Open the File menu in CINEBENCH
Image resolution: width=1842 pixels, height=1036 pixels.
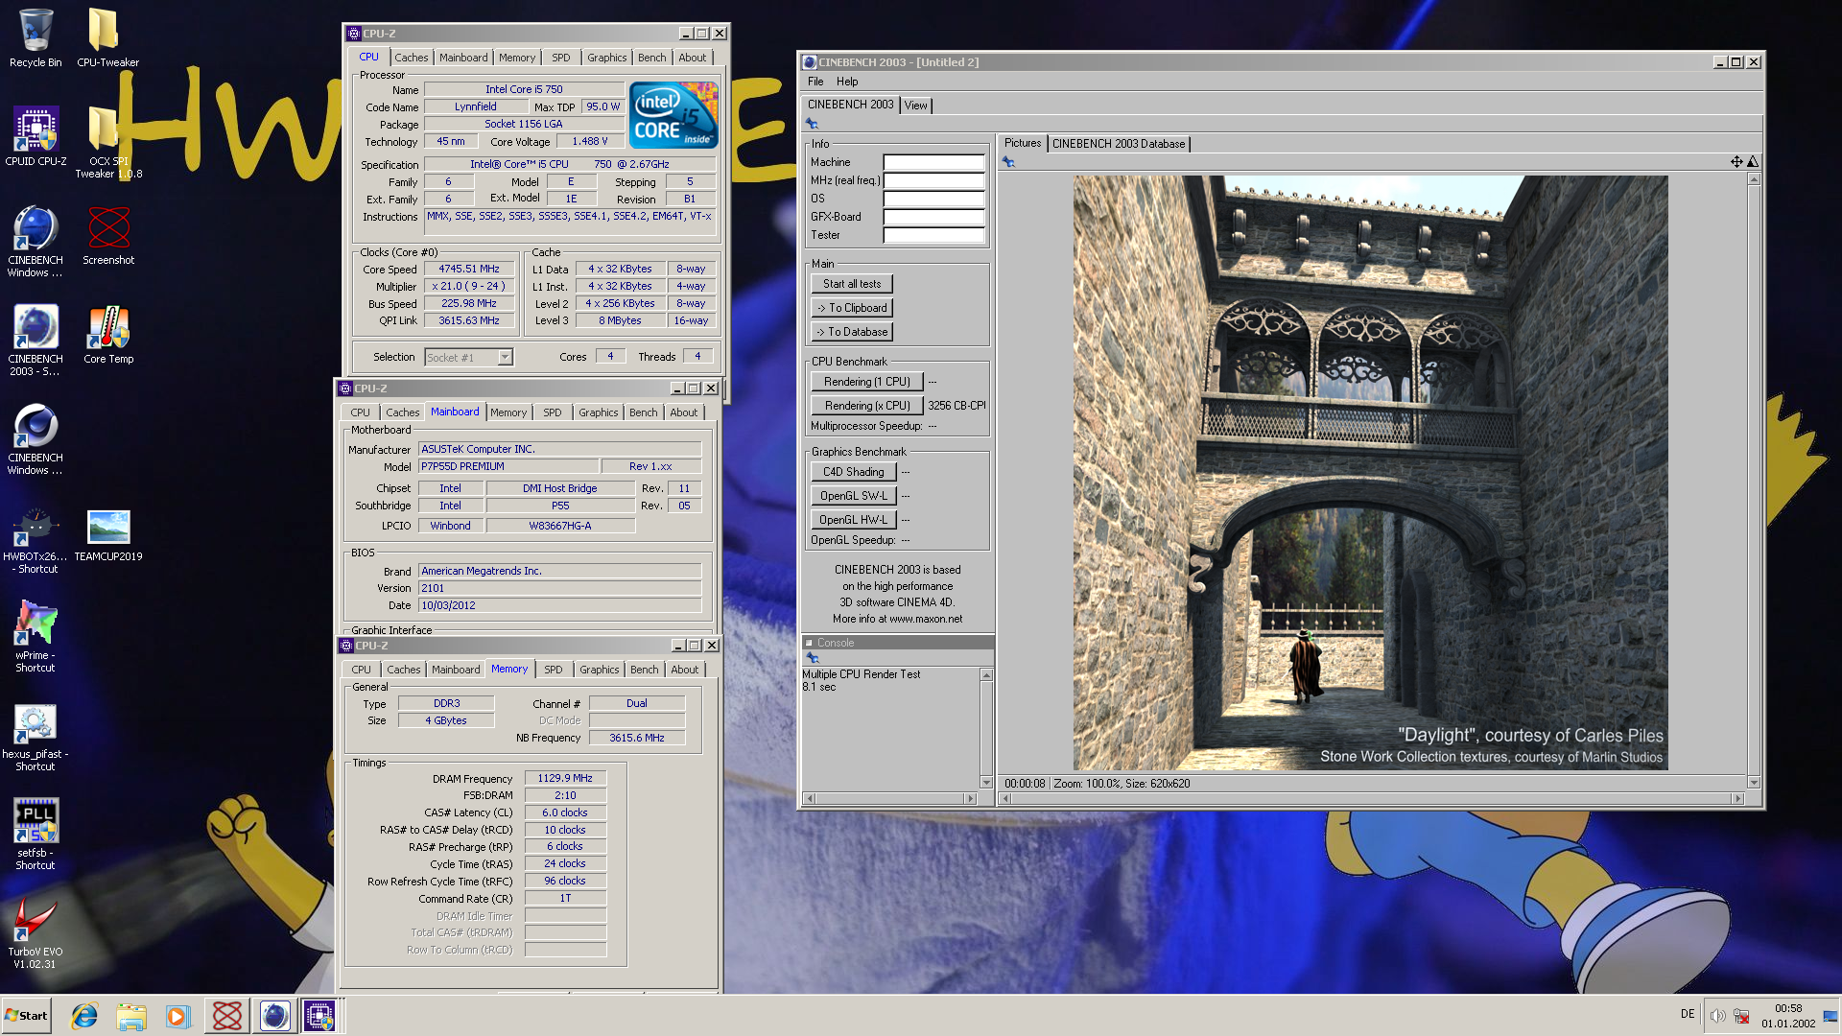tap(815, 82)
